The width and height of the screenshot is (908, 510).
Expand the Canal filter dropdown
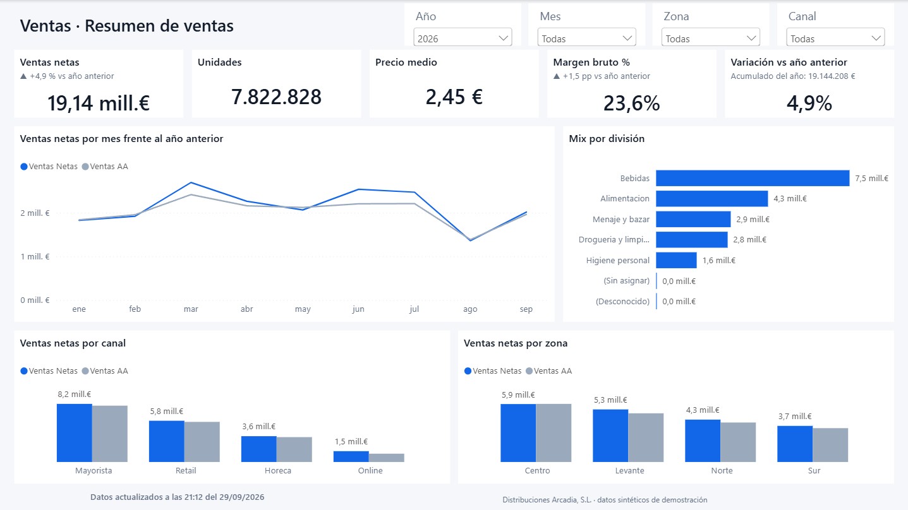[x=835, y=38]
